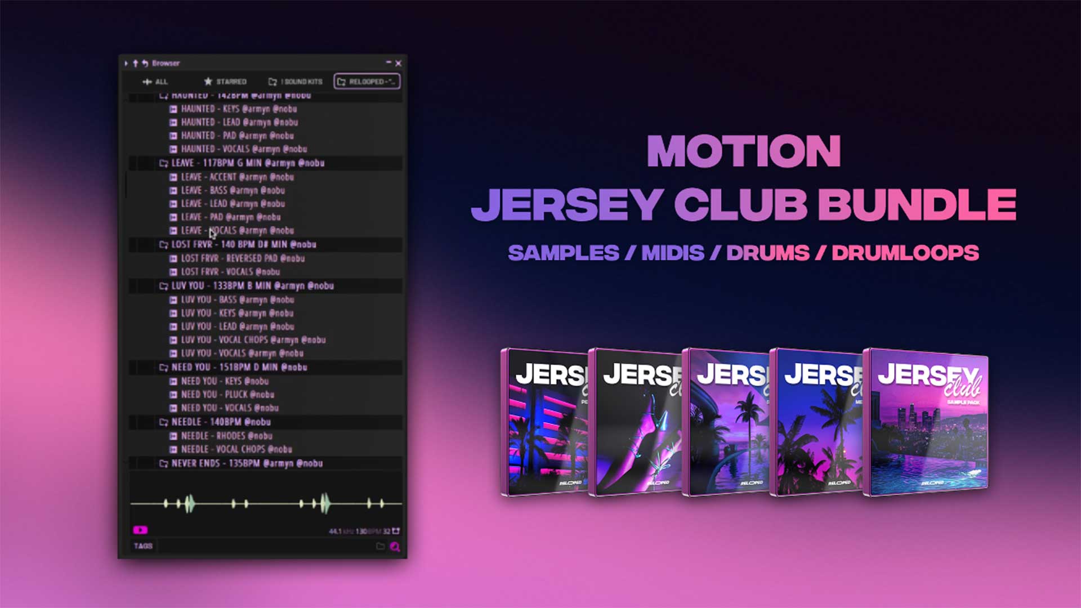Open the SOUND KITS browser tab
Screen dimensions: 1081x608
click(296, 82)
